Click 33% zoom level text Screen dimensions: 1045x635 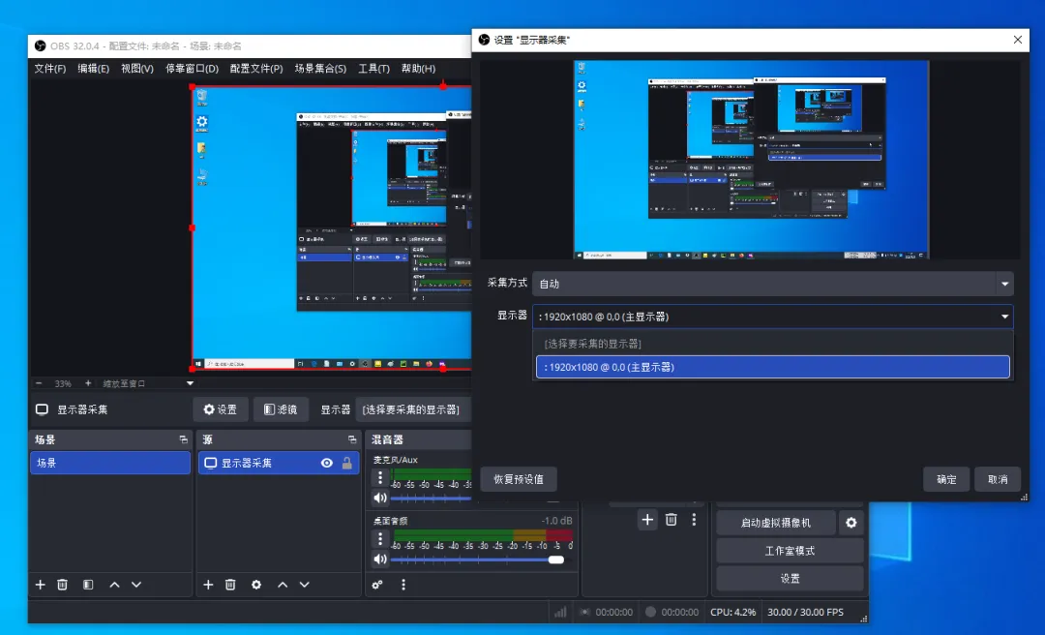click(63, 383)
